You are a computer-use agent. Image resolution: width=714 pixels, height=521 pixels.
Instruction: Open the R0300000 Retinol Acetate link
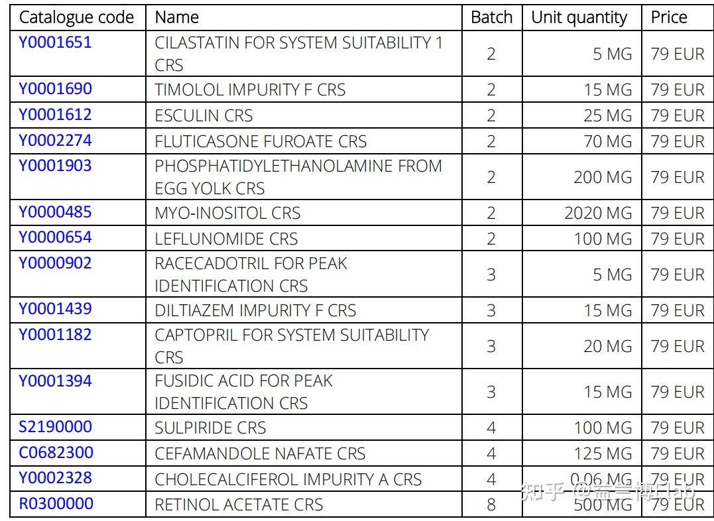coord(56,504)
